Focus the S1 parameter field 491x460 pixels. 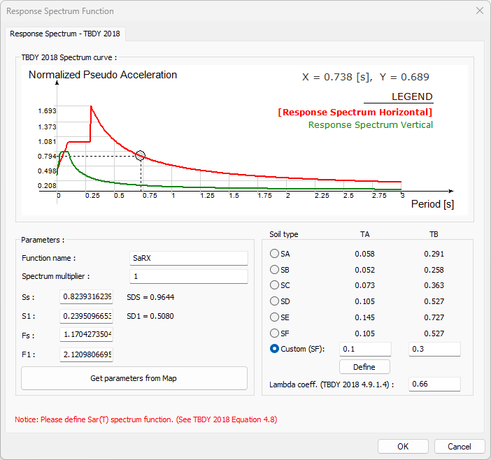coord(87,316)
